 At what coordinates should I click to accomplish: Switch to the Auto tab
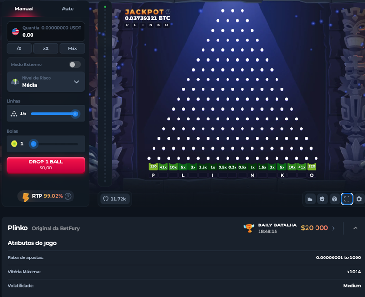pyautogui.click(x=67, y=8)
